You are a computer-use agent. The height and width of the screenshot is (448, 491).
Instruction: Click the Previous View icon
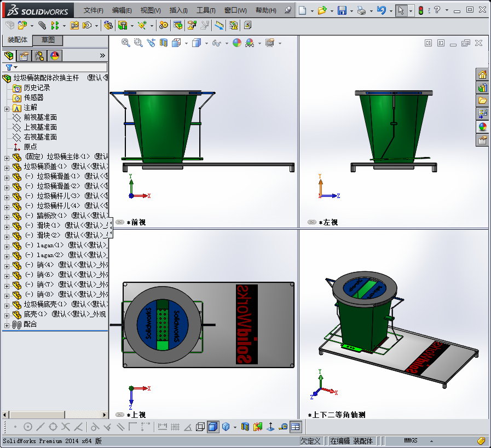point(151,43)
